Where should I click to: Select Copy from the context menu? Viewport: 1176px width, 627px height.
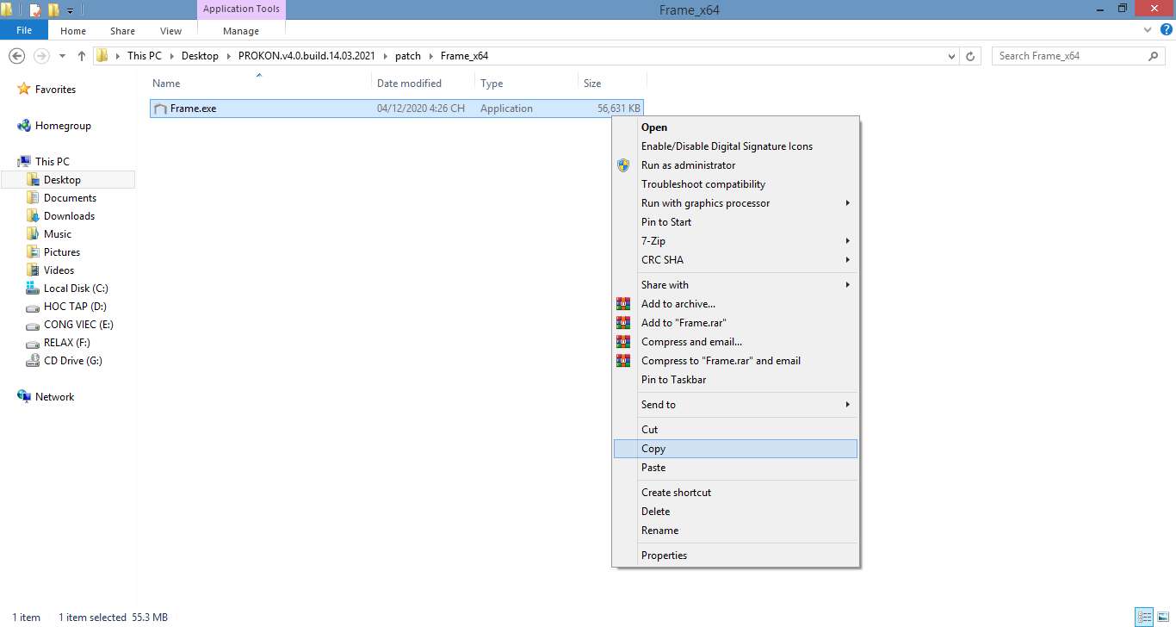[653, 449]
